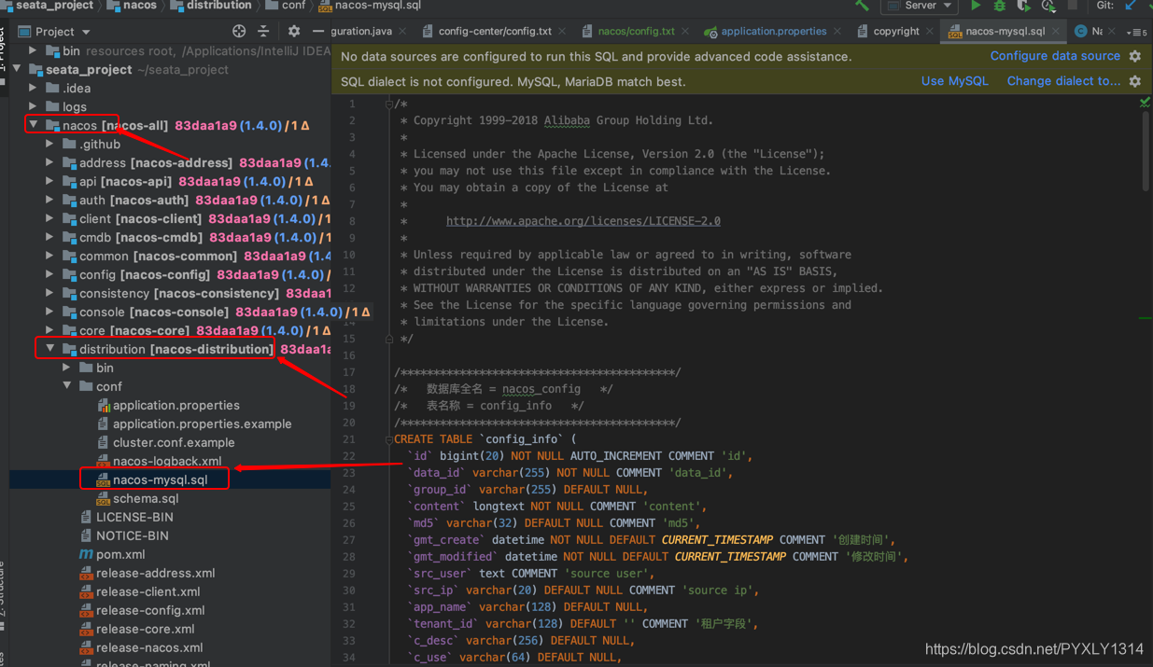The width and height of the screenshot is (1153, 667).
Task: Close the nacos/config.txt editor tab
Action: (685, 31)
